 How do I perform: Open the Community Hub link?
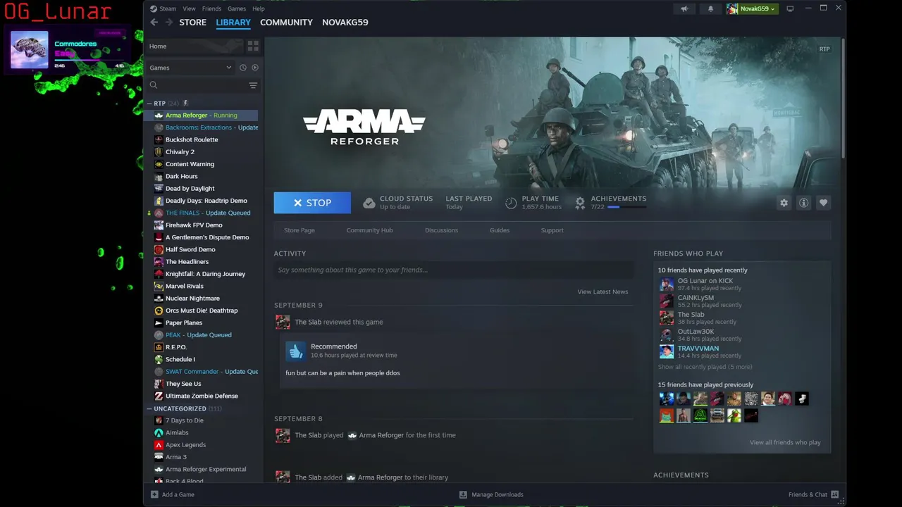tap(369, 230)
